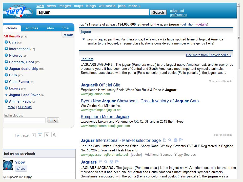Open the Jaguars encyclopedia entry link
Viewport: 243px width, 182px height.
87,59
